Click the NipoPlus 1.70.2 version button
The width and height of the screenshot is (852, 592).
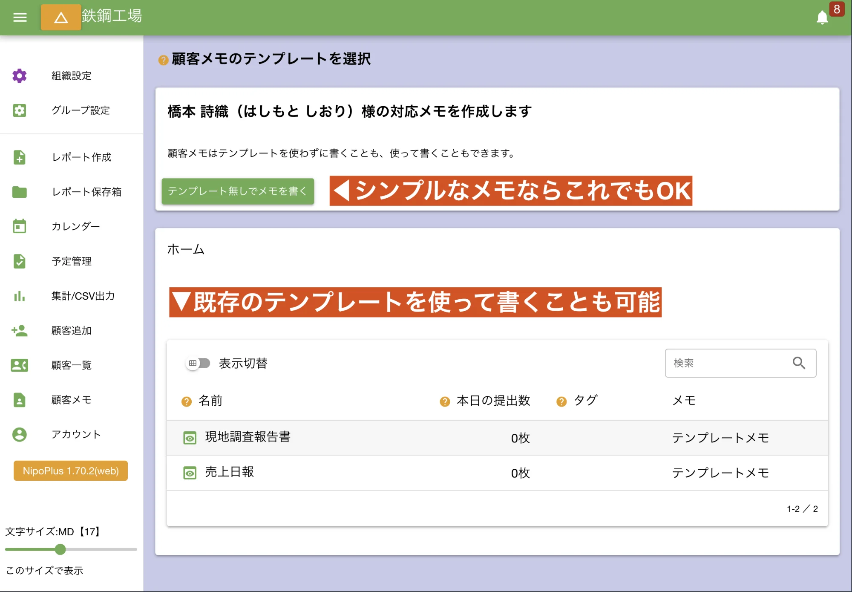click(x=70, y=471)
